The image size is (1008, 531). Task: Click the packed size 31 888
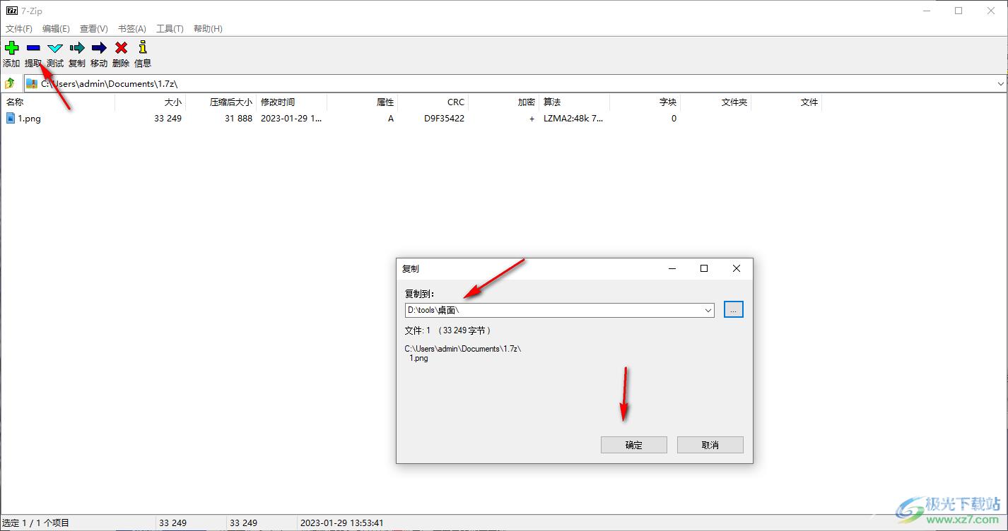pyautogui.click(x=238, y=119)
